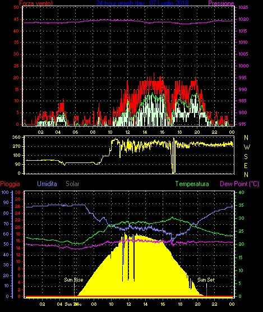Click the 180 wind direction axis value

[x=16, y=155]
